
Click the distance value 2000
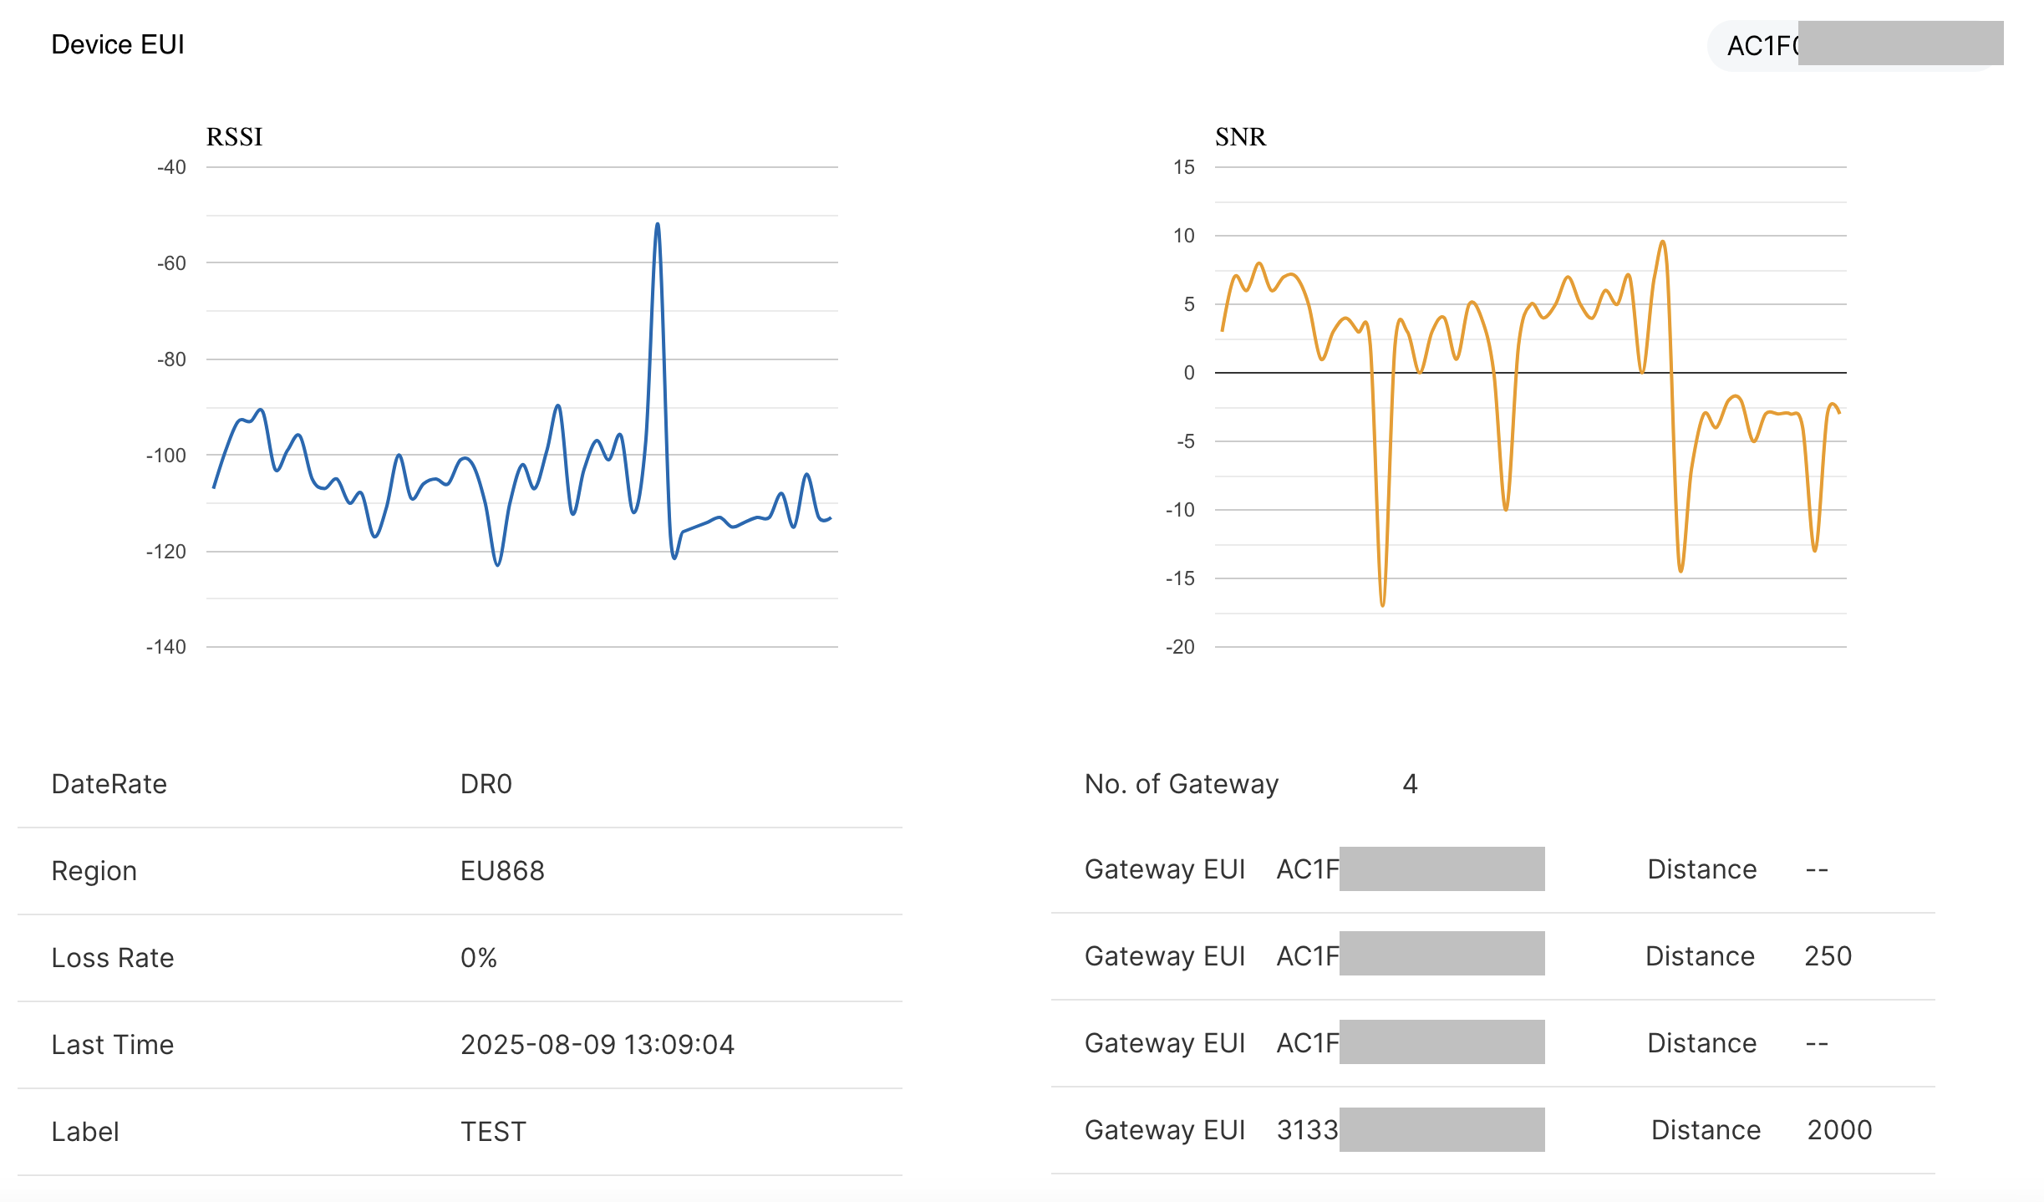click(1839, 1130)
